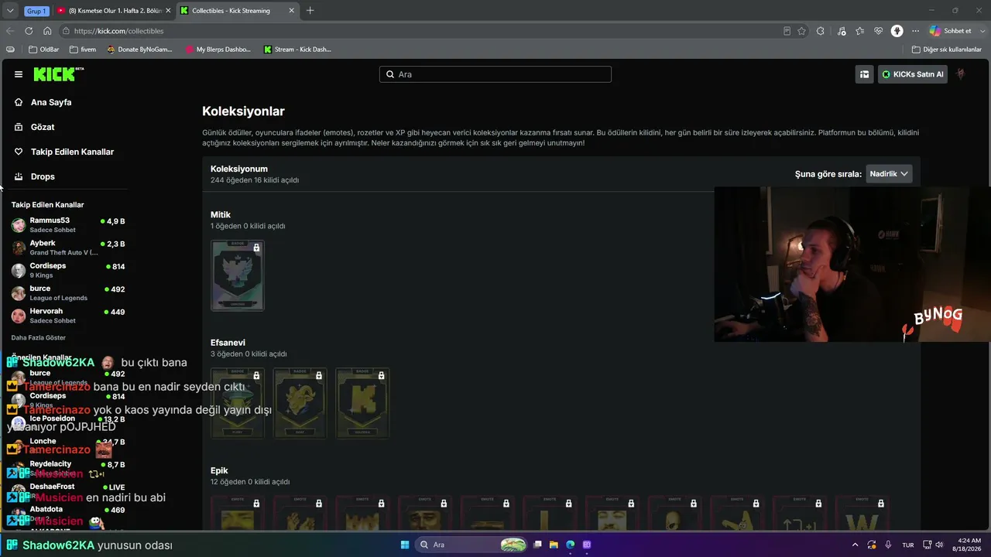Open Drops in sidebar
991x557 pixels.
pos(43,176)
